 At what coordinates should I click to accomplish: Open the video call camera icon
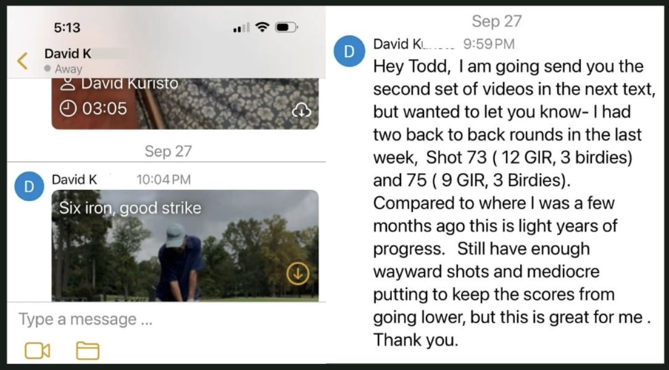(x=38, y=351)
